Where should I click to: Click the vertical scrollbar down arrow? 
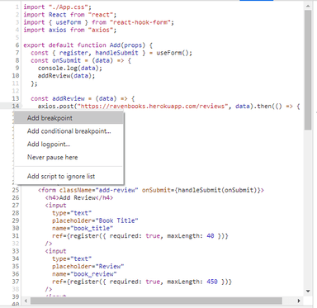[x=308, y=291]
